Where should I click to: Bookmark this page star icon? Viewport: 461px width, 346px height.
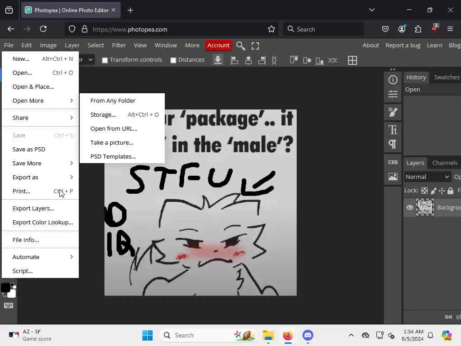coord(271,29)
